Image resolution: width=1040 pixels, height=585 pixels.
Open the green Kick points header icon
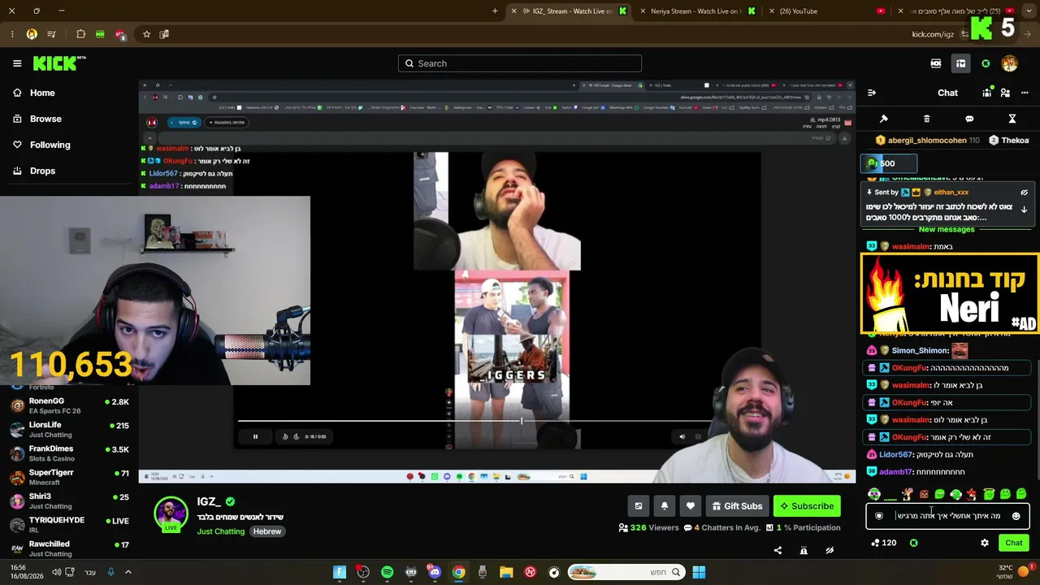(986, 63)
